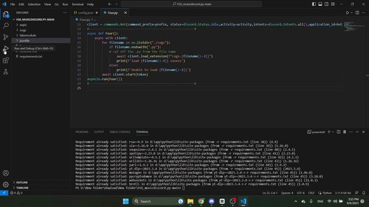
Task: Open Chrome from the taskbar
Action: (201, 201)
